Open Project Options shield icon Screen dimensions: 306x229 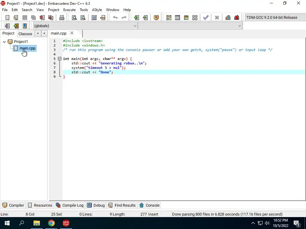tap(156, 18)
